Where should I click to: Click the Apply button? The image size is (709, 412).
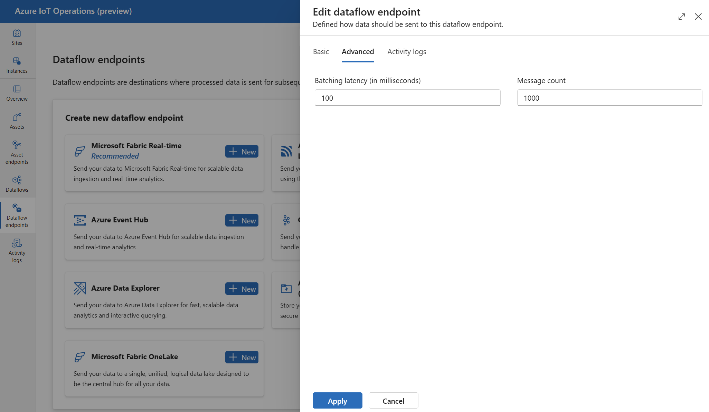click(338, 401)
